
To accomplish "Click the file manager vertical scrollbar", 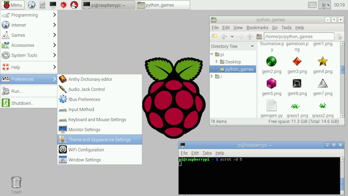I will click(342, 79).
